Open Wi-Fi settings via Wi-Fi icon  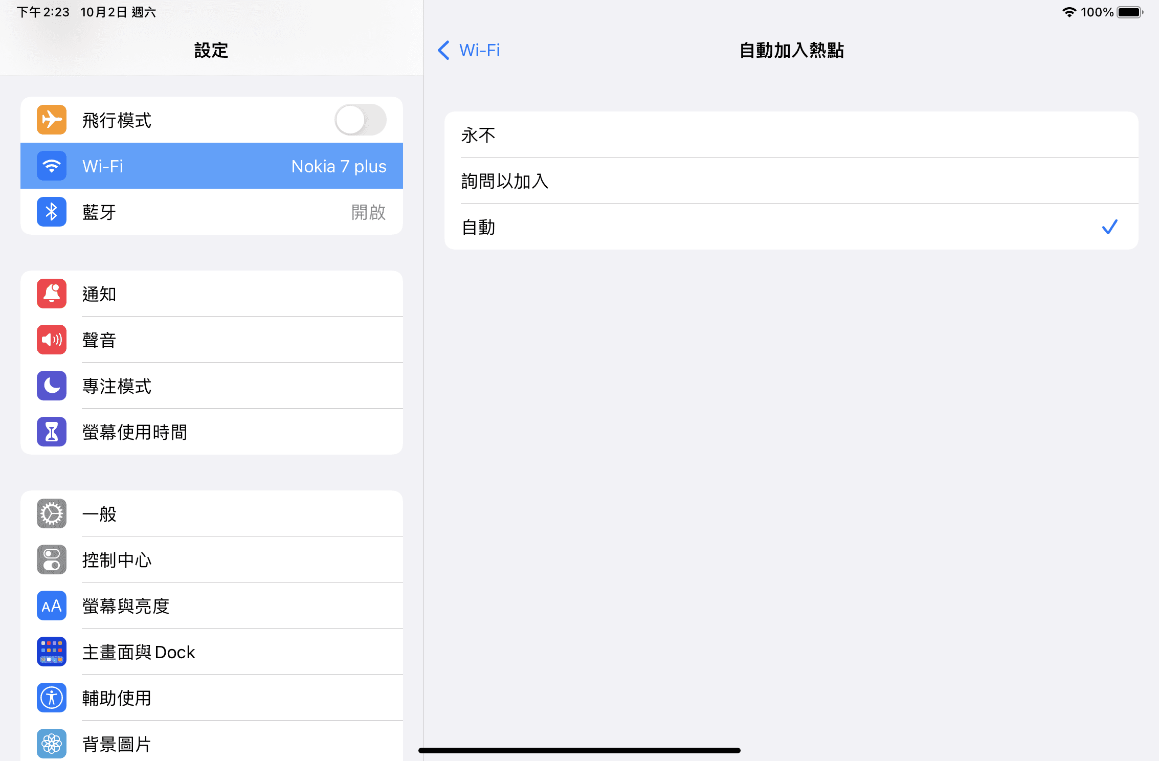point(52,166)
